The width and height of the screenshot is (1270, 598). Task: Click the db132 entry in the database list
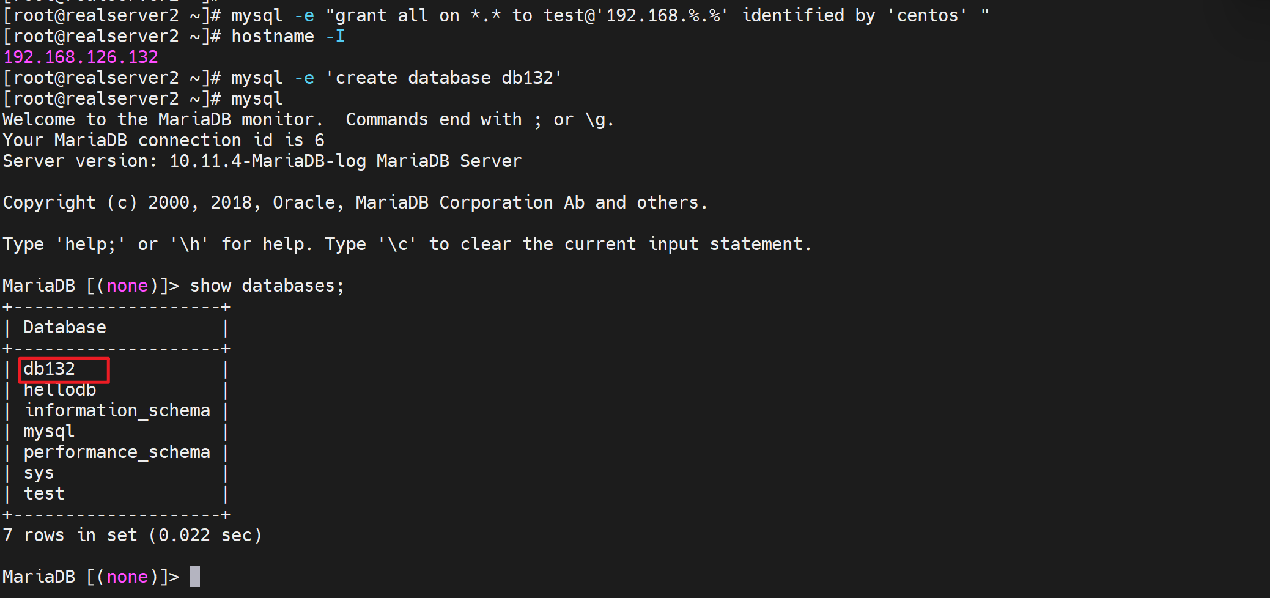50,369
